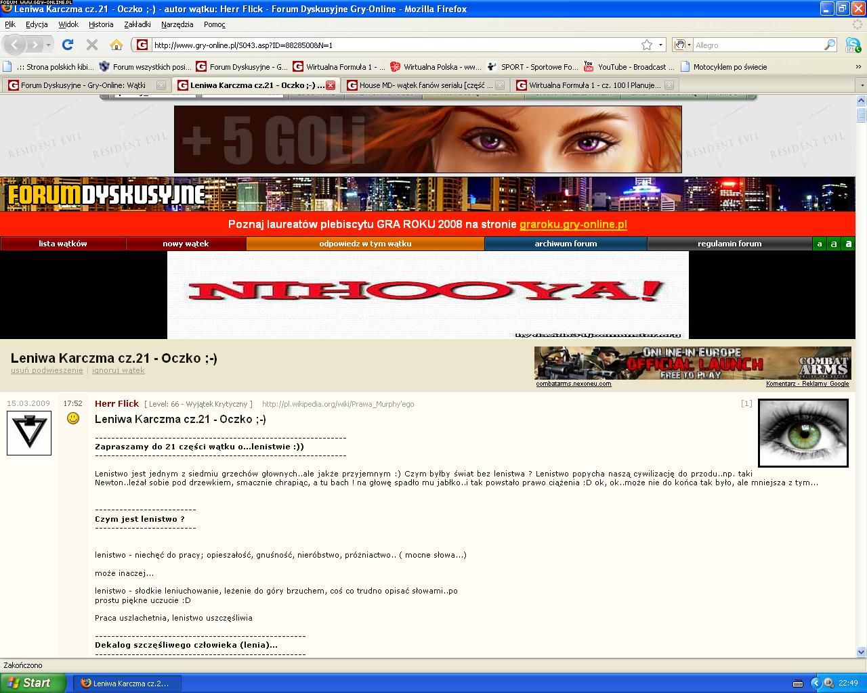Click the Reload page icon
Screen dimensions: 867x693
coord(68,45)
